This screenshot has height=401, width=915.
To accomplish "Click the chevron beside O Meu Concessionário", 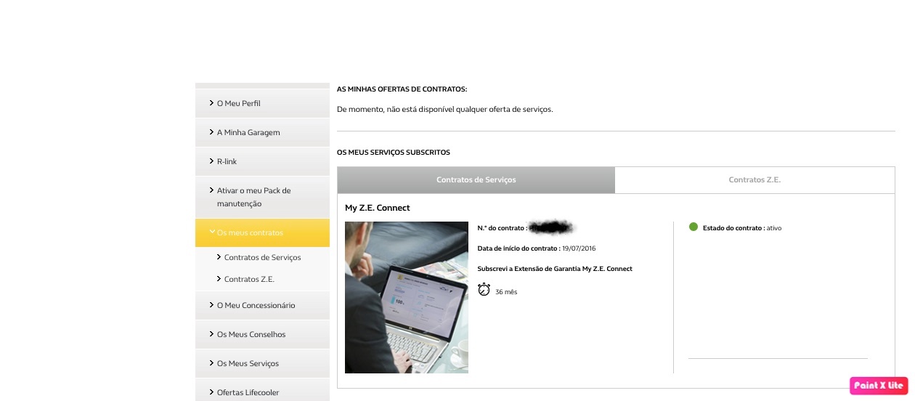I will pyautogui.click(x=211, y=305).
